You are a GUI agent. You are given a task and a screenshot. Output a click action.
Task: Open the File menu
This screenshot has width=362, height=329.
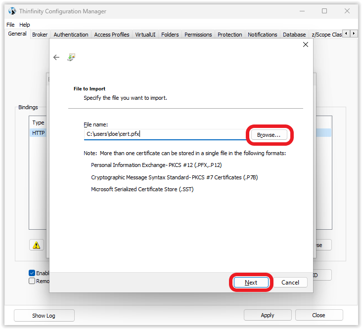pos(10,25)
